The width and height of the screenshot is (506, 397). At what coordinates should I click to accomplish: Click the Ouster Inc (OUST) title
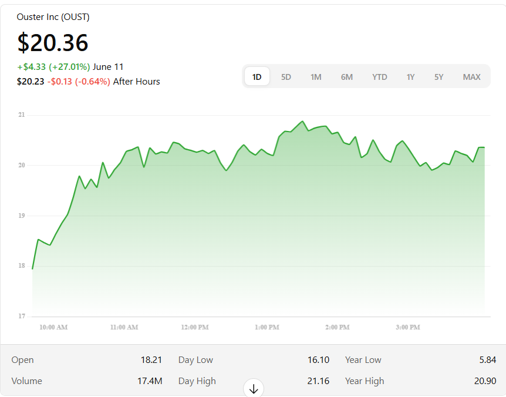point(53,17)
